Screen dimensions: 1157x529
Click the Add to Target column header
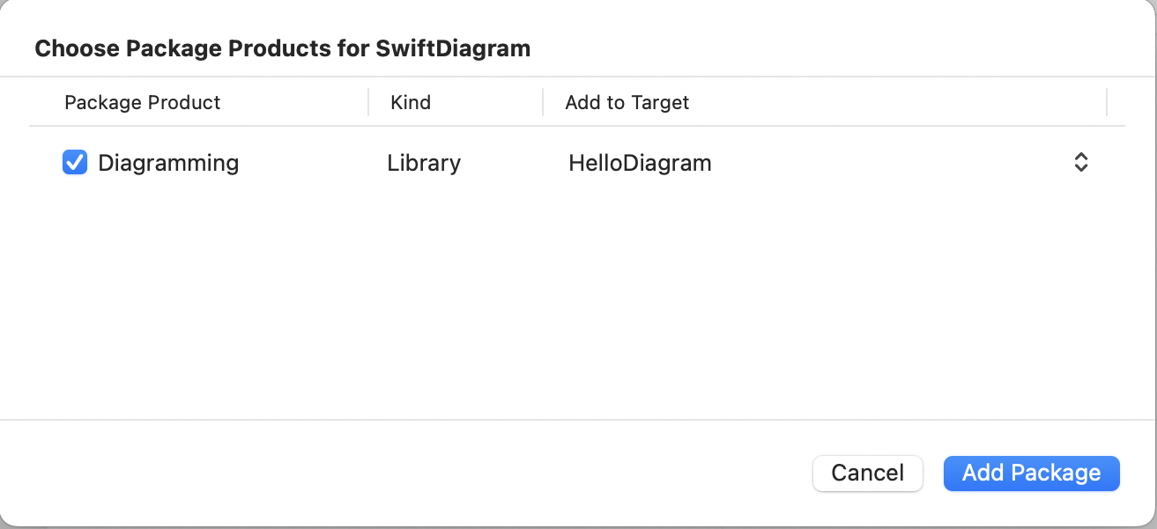coord(627,102)
